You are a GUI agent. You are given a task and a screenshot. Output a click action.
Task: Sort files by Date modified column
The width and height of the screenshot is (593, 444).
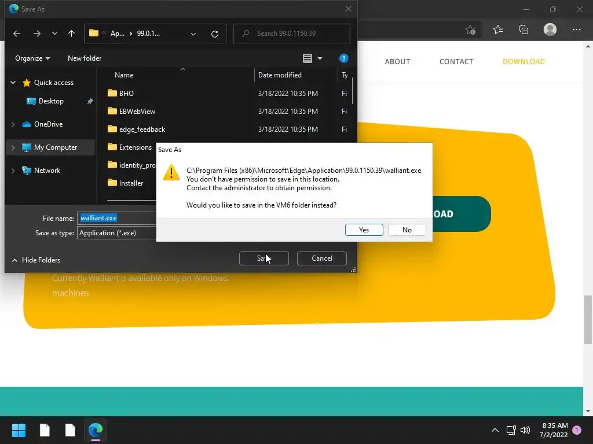pyautogui.click(x=280, y=75)
